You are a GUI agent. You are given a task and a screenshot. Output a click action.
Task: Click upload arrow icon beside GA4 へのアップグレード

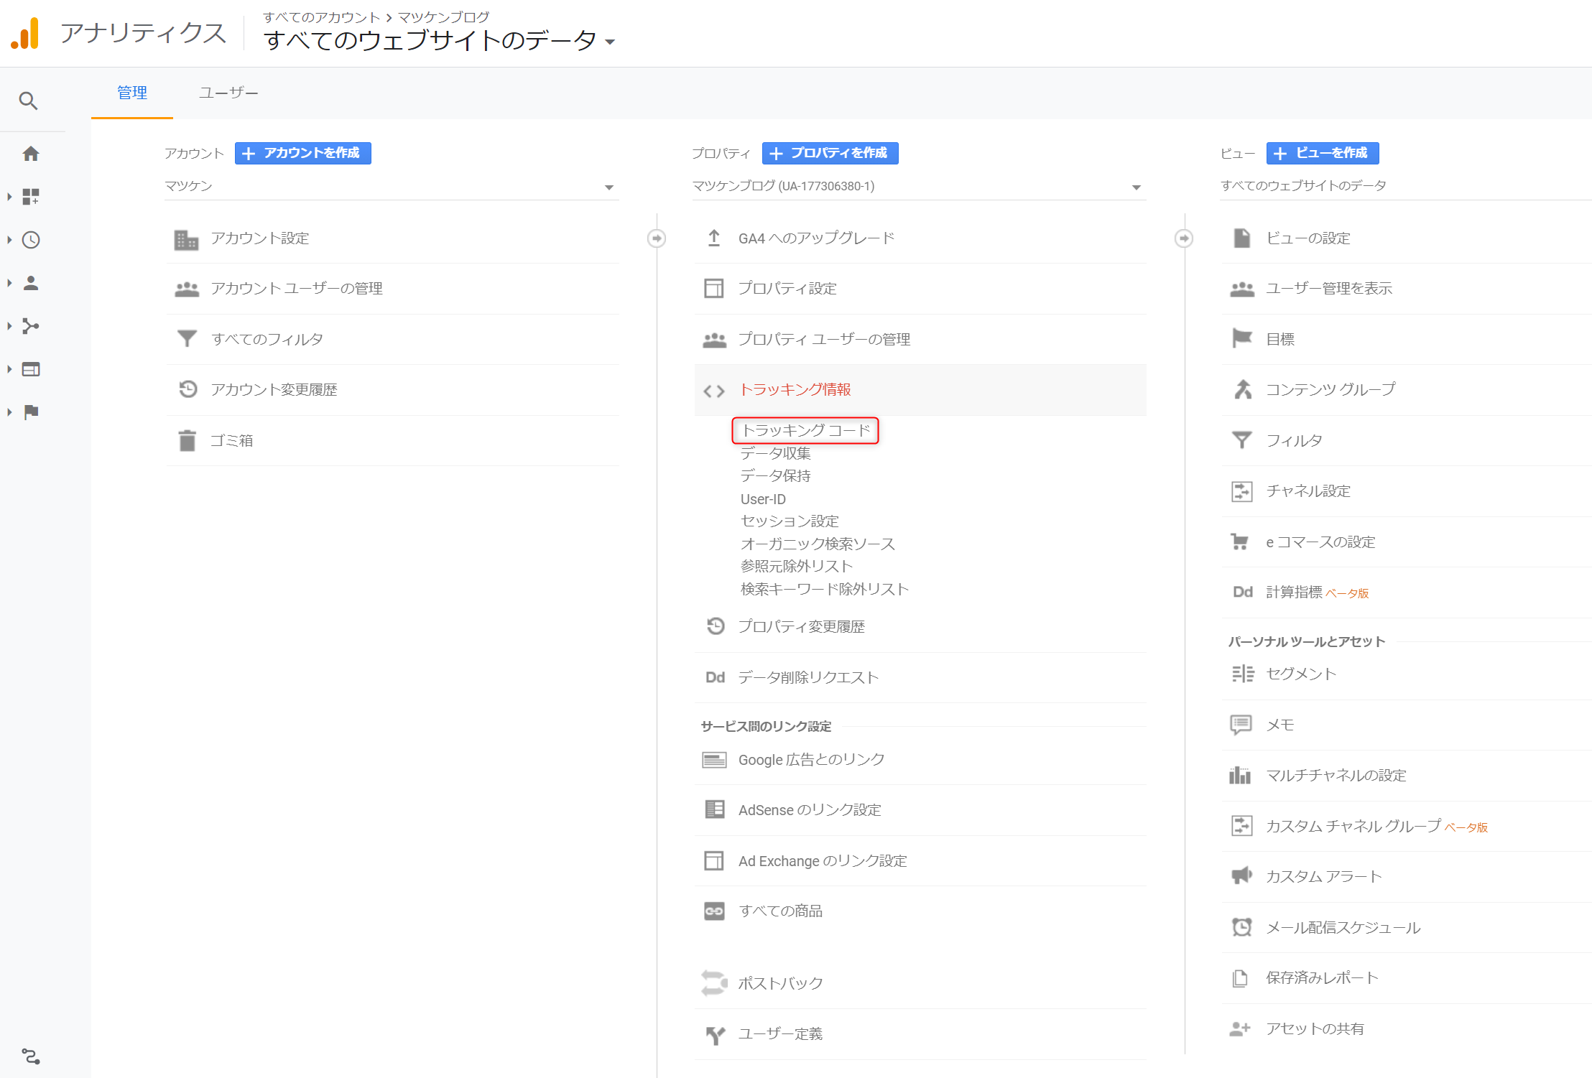pos(714,238)
